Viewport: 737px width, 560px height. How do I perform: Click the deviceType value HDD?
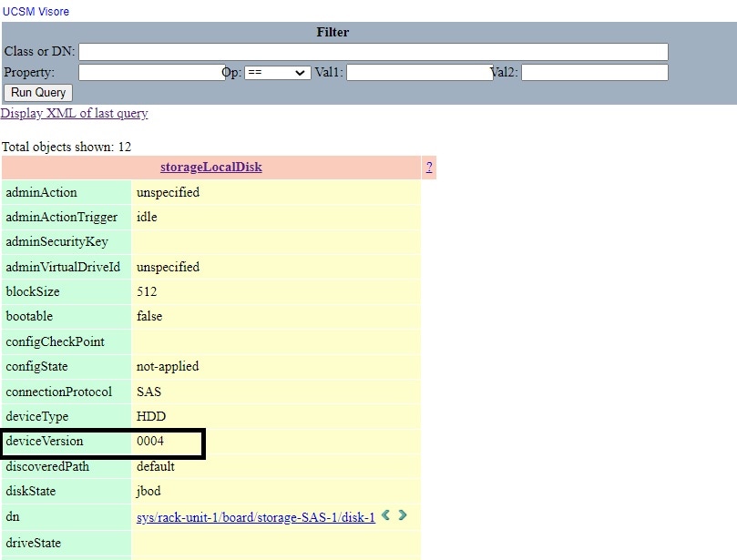pyautogui.click(x=151, y=416)
